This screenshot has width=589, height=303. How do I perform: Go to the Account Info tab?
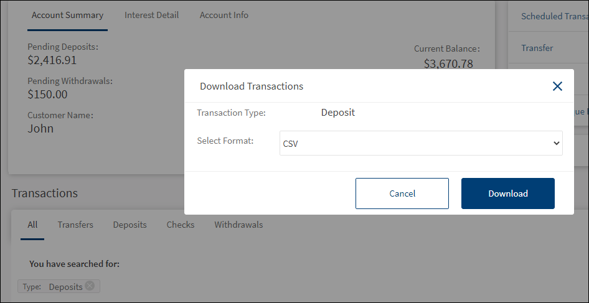coord(224,16)
